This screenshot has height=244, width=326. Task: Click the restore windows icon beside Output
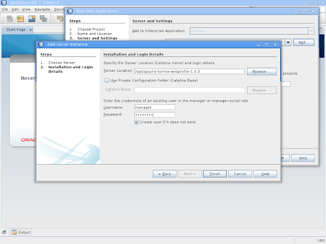pyautogui.click(x=4, y=232)
